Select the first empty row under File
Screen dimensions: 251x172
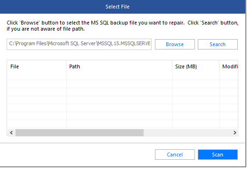pyautogui.click(x=37, y=76)
